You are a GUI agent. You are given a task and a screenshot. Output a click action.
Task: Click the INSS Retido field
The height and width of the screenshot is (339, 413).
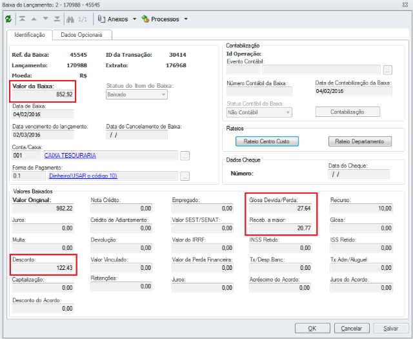point(281,248)
